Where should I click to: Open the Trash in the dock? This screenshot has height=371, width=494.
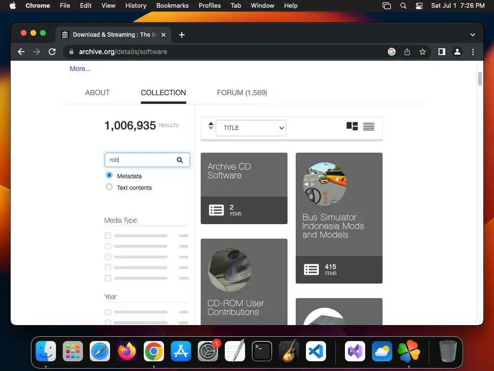[448, 351]
